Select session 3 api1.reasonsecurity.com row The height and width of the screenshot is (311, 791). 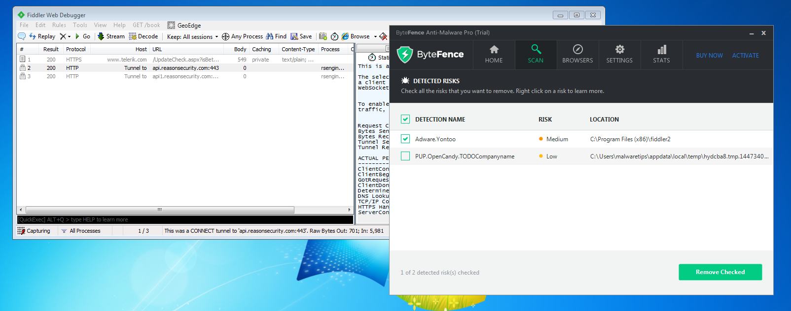(184, 76)
